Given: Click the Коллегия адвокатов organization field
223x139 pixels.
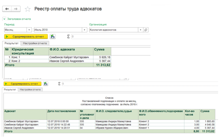Looking at the screenshot, I should pos(114,30).
